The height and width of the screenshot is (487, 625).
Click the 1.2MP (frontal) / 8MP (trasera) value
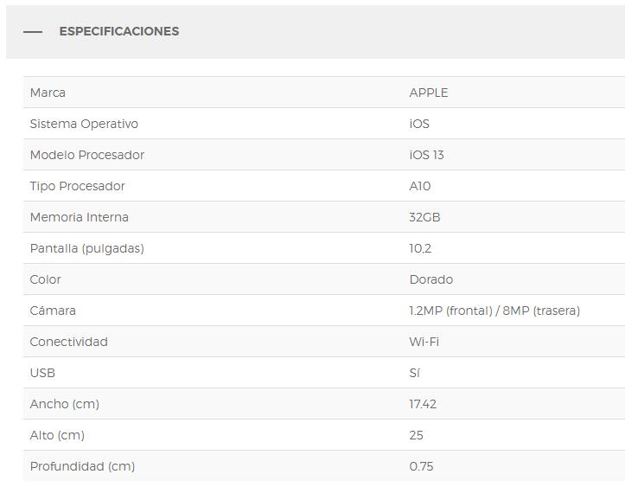coord(494,311)
